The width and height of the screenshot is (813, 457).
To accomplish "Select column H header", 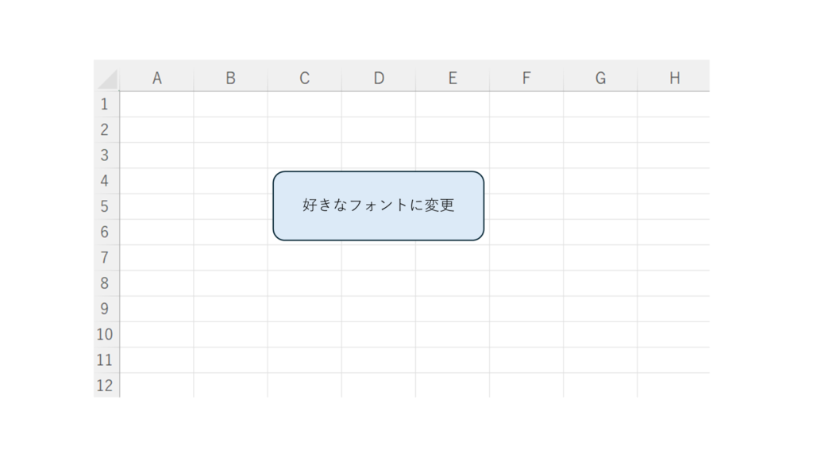I will click(674, 78).
